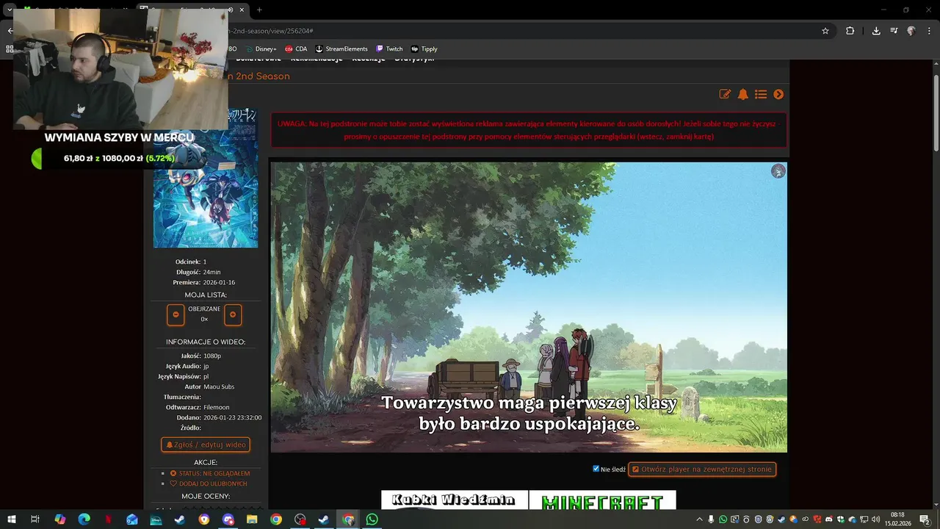
Task: Click the apps grid icon in bookmarks bar
Action: pos(10,49)
